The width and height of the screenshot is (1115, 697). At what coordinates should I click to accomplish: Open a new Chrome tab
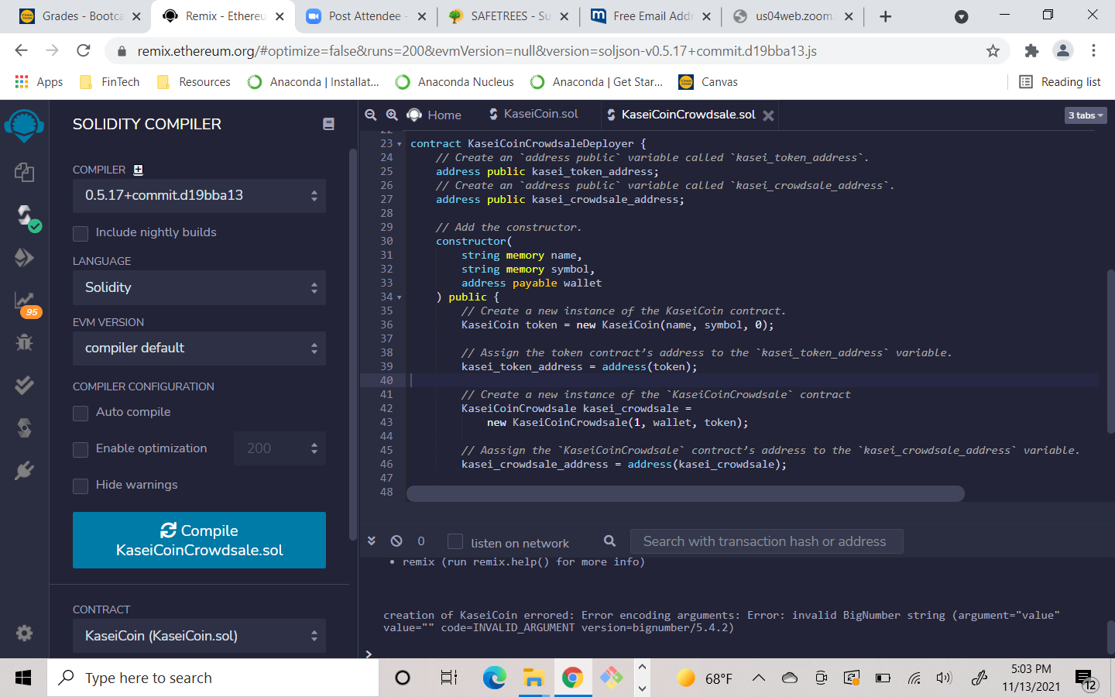point(885,16)
